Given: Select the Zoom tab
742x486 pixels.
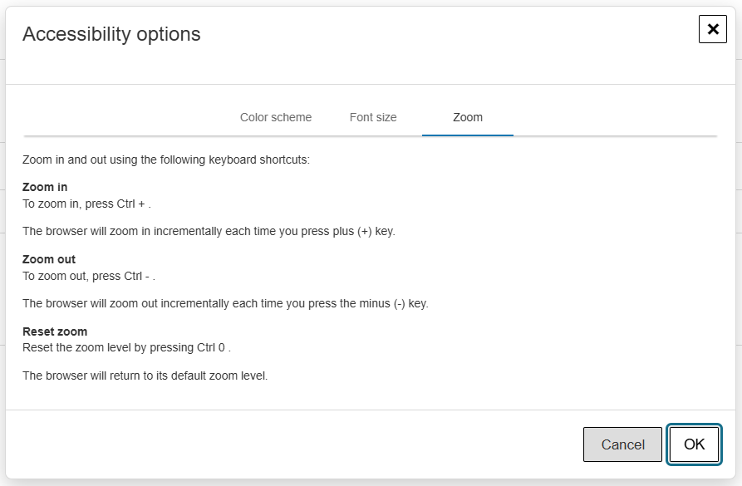Looking at the screenshot, I should 467,117.
